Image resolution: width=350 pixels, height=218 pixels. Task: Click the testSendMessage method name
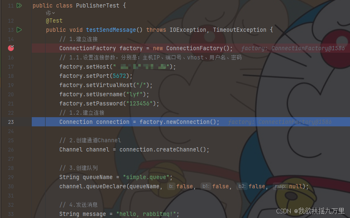[x=111, y=30]
